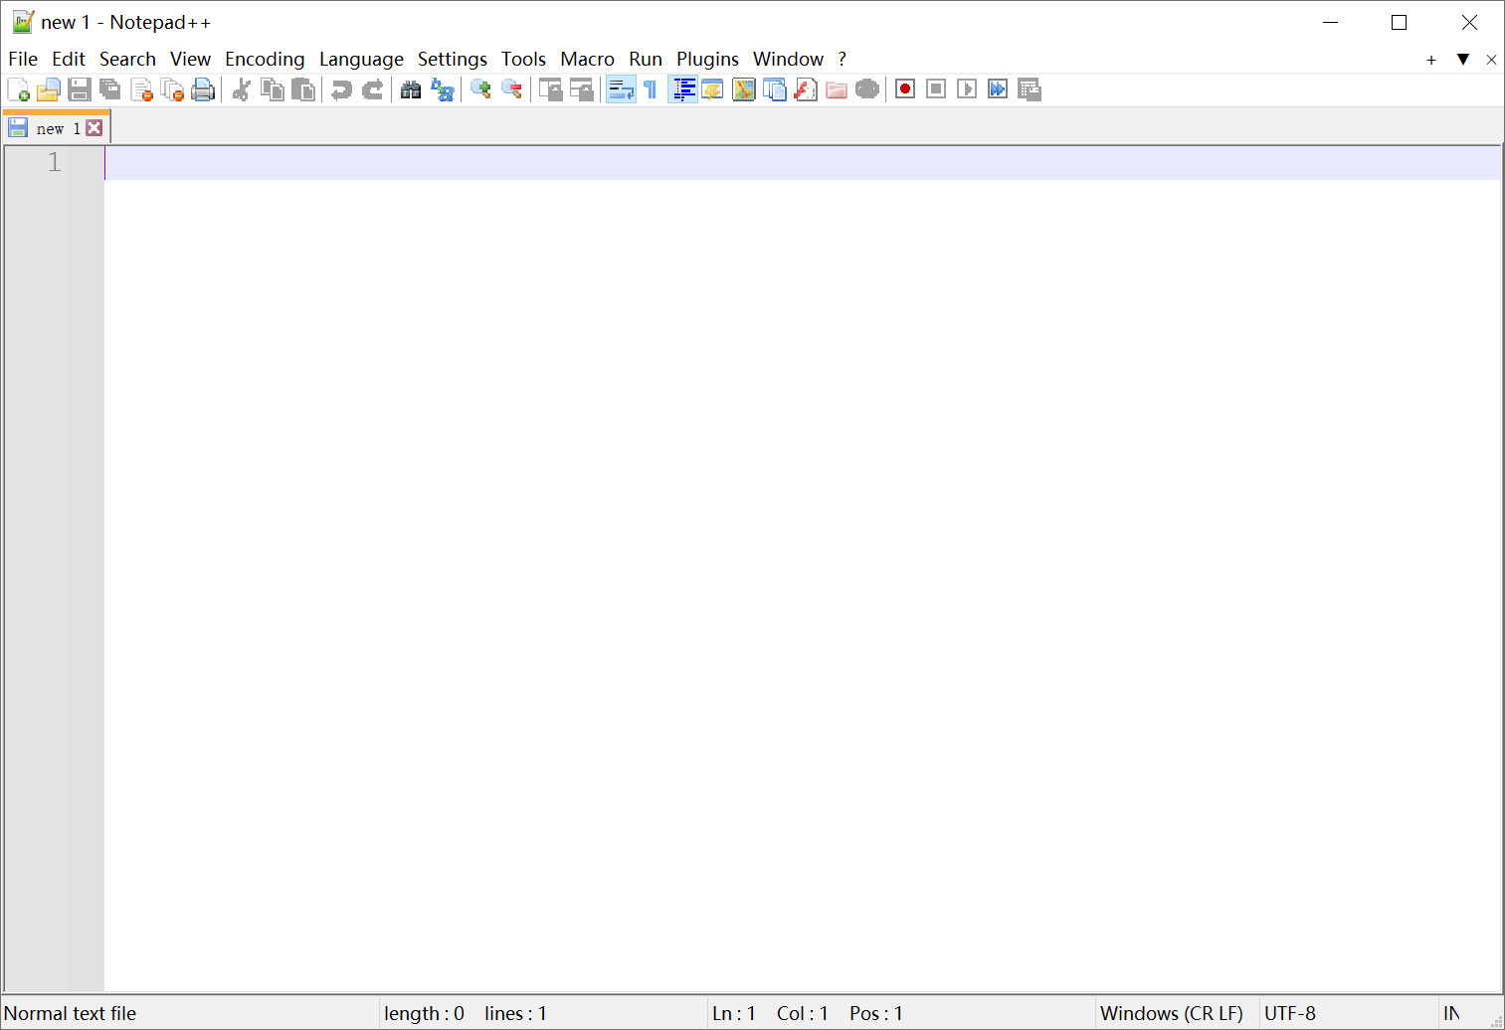Open the Find dialog via binoculars icon

point(411,89)
